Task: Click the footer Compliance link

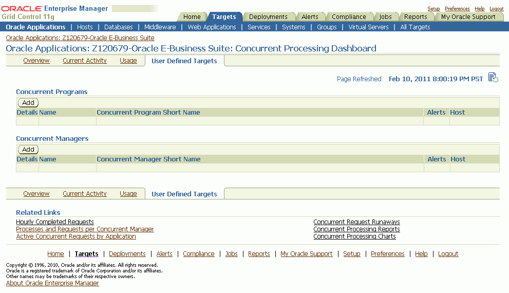Action: tap(199, 254)
